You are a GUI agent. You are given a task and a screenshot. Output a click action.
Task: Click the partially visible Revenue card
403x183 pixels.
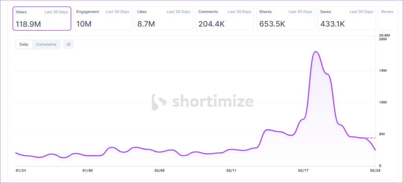tap(390, 18)
